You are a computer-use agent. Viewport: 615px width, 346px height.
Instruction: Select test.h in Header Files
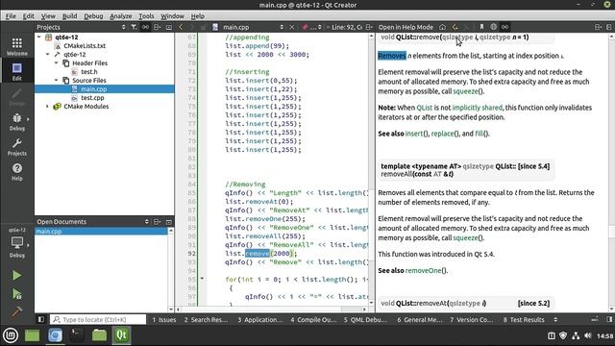tap(89, 71)
